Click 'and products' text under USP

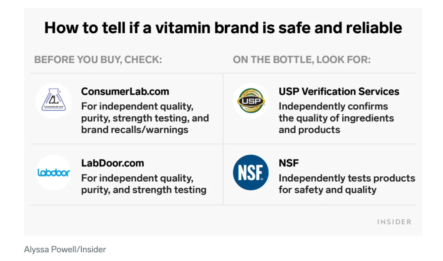coord(309,130)
